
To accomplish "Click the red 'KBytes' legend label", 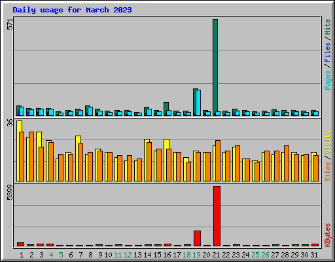I will click(x=327, y=235).
